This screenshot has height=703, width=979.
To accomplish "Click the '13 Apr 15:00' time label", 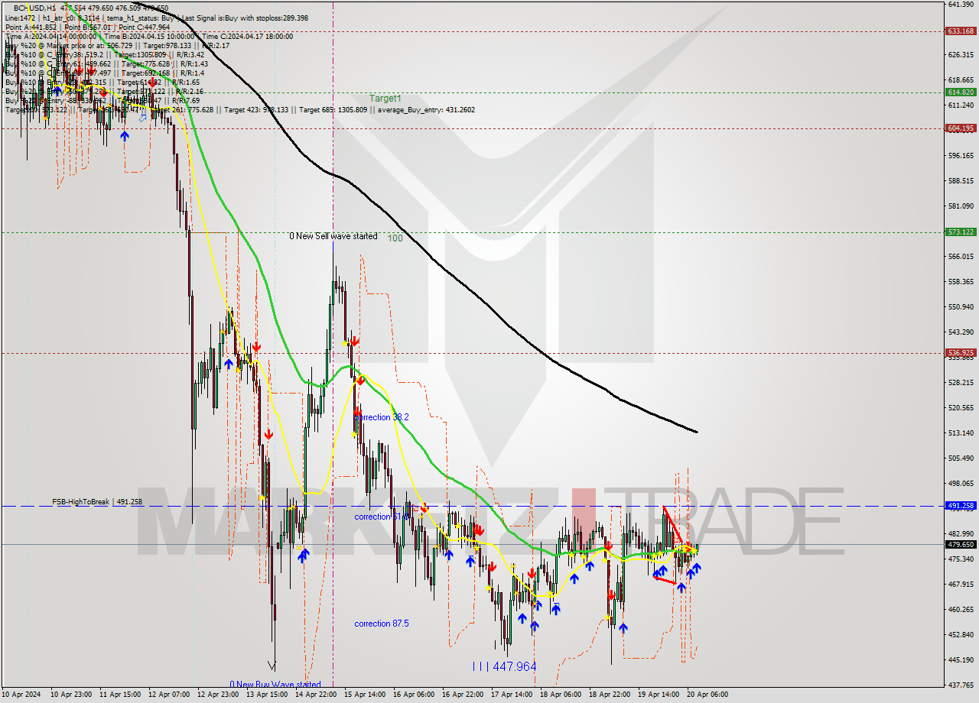I will [x=266, y=695].
